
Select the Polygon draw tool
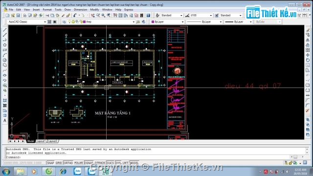(5, 45)
